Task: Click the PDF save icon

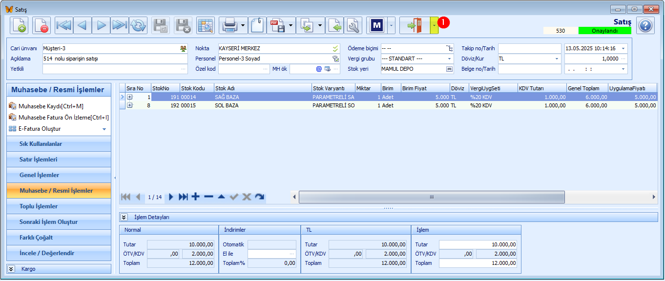Action: [278, 25]
